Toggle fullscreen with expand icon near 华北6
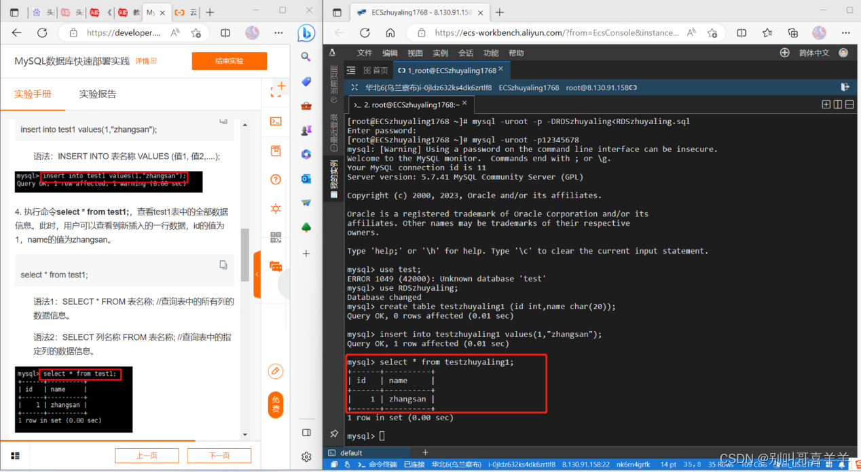This screenshot has width=861, height=472. pos(355,87)
